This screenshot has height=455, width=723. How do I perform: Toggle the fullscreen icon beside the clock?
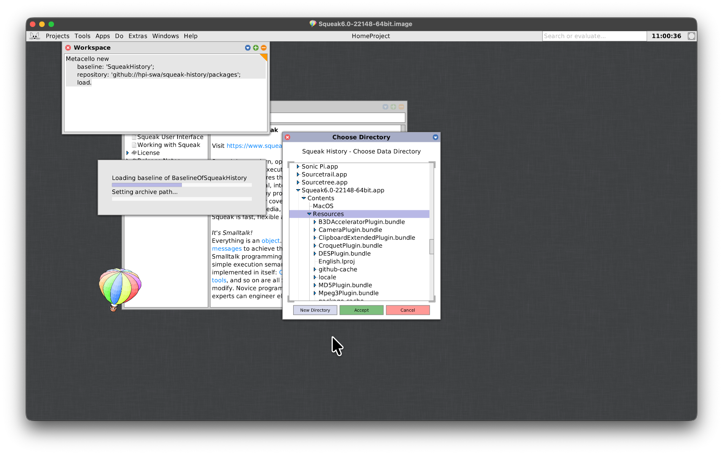pyautogui.click(x=691, y=36)
